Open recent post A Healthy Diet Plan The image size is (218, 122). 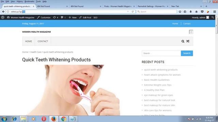coord(154,90)
